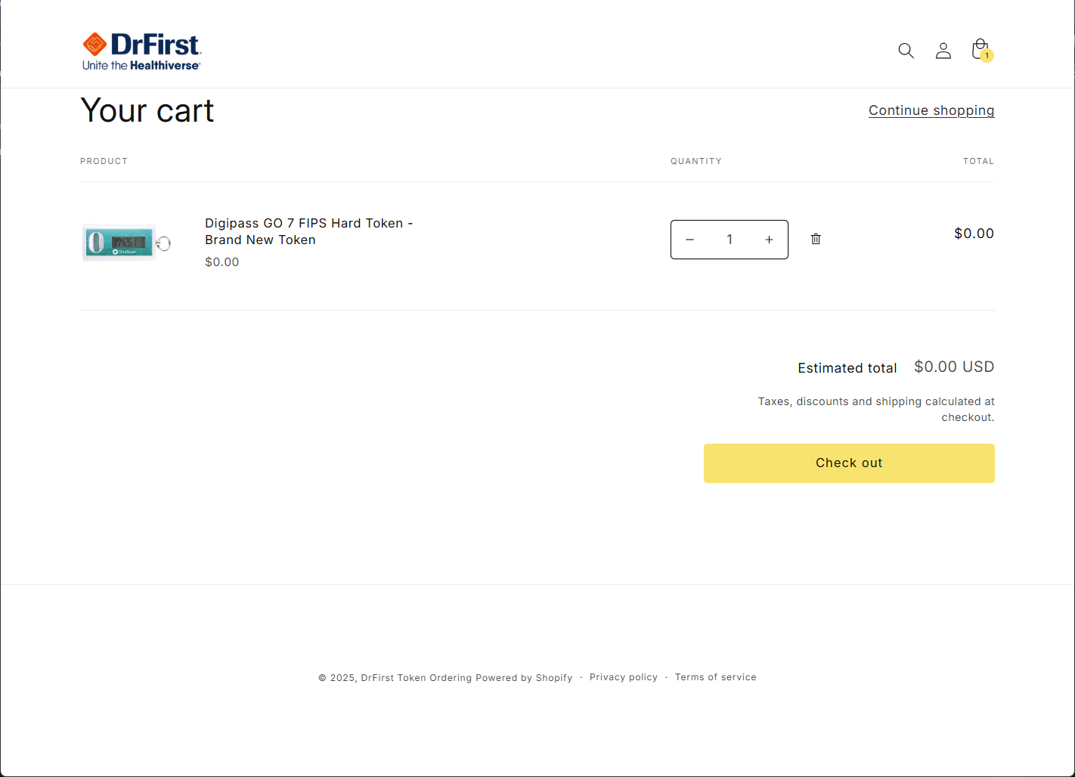This screenshot has width=1075, height=777.
Task: Click the quantity number field
Action: coord(730,240)
